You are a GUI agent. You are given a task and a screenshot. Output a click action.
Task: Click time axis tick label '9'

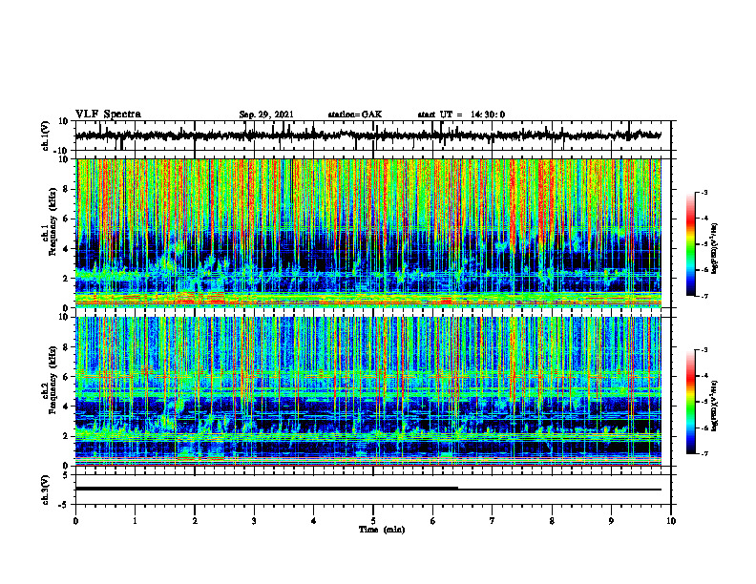[611, 521]
